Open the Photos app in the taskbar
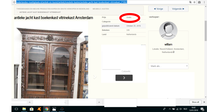207x112 pixels. 54,109
